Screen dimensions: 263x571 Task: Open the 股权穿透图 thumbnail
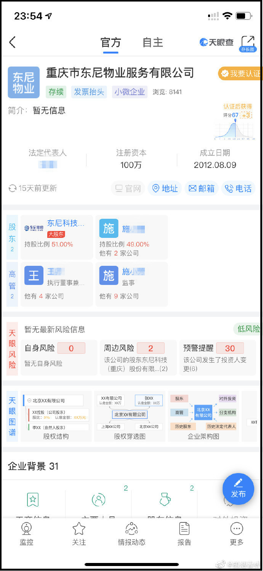click(130, 416)
